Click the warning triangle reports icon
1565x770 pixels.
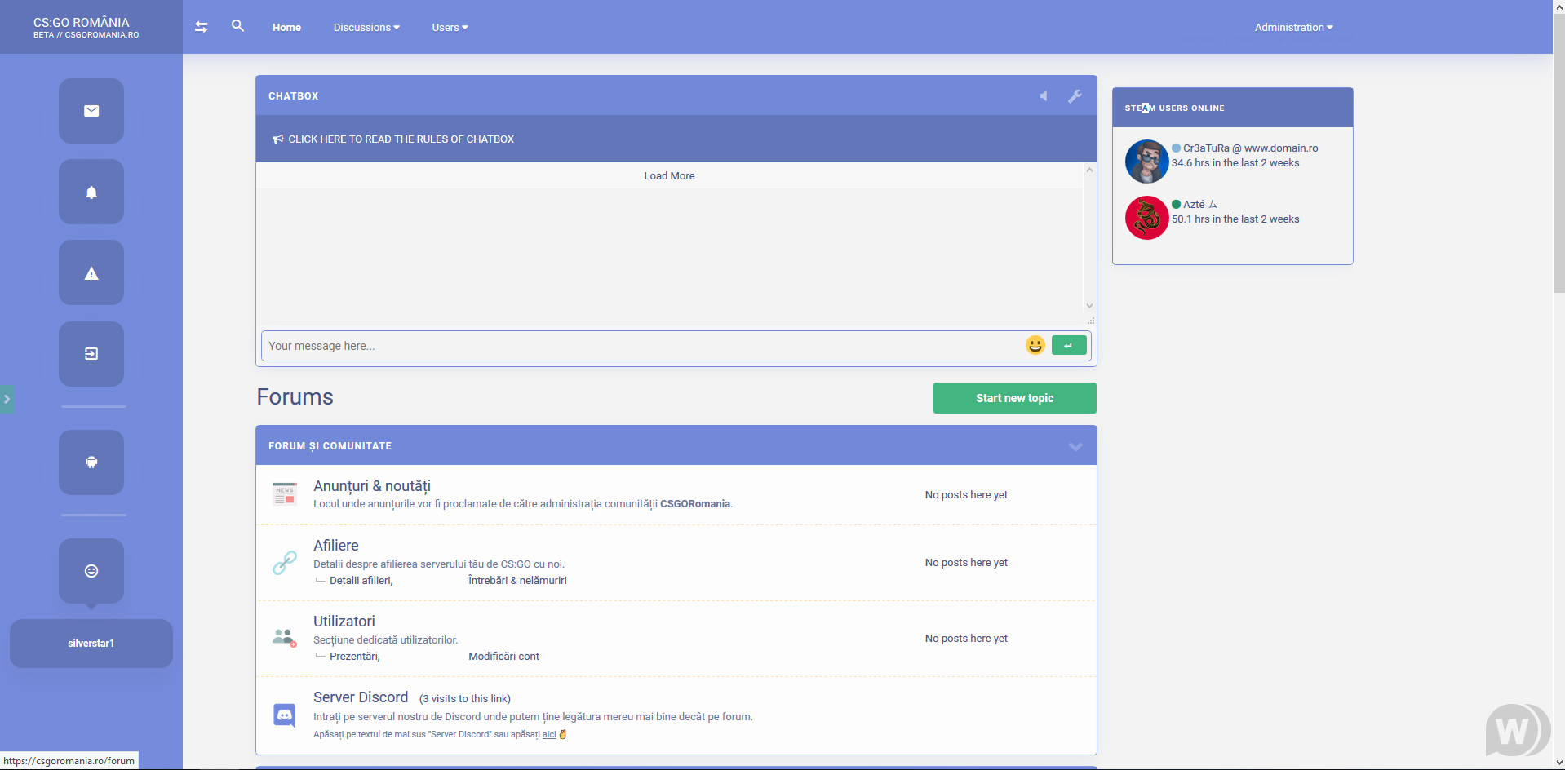tap(91, 273)
